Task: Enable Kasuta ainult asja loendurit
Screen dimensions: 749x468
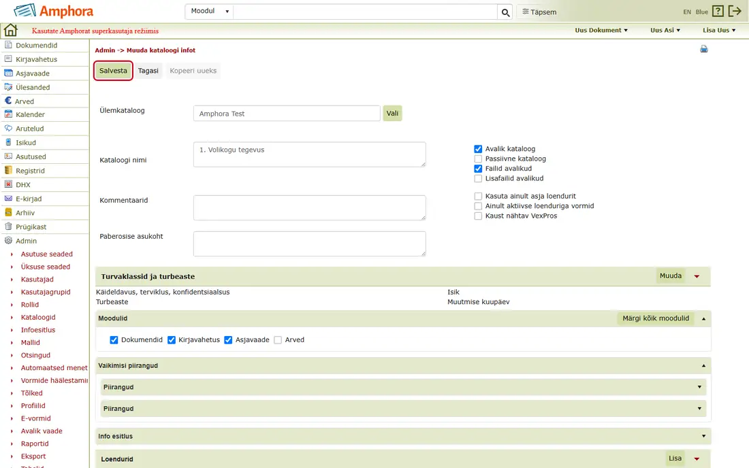Action: pyautogui.click(x=478, y=196)
